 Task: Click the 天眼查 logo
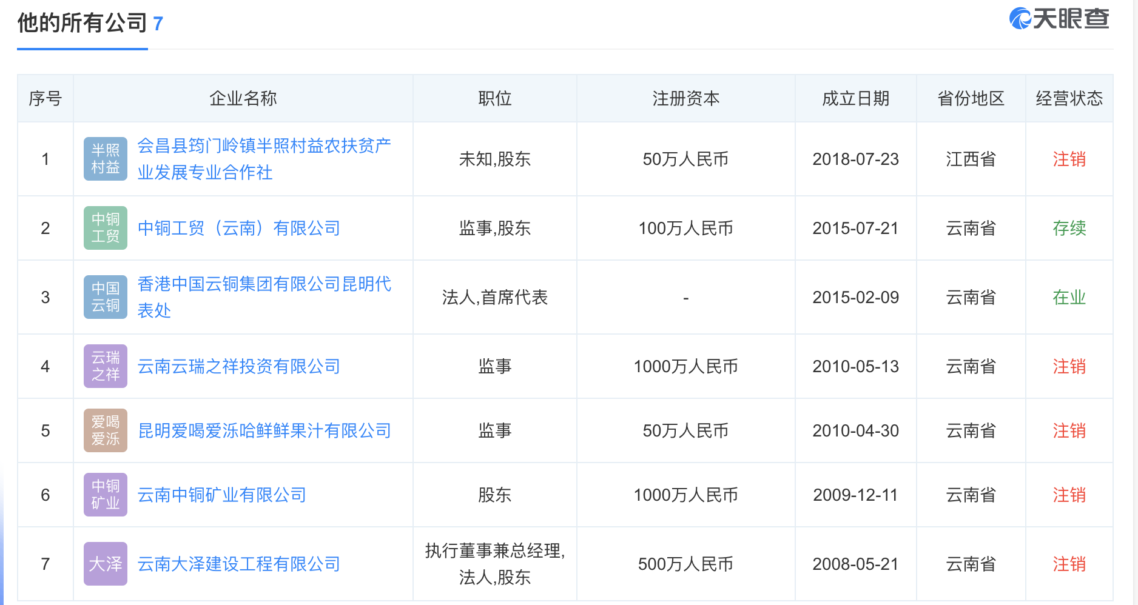[x=1059, y=19]
